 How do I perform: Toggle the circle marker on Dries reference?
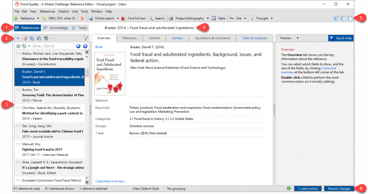(x=19, y=162)
